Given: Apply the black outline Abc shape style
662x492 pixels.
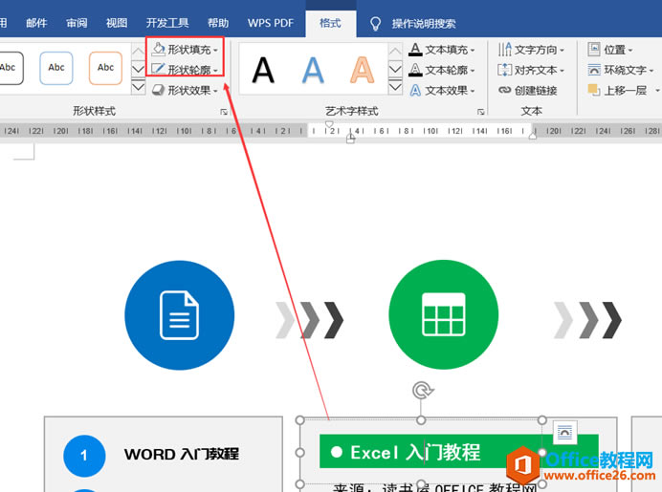Looking at the screenshot, I should pyautogui.click(x=9, y=68).
